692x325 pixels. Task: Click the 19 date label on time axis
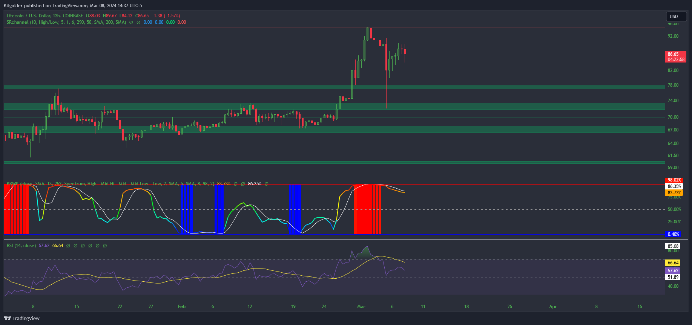pos(293,307)
